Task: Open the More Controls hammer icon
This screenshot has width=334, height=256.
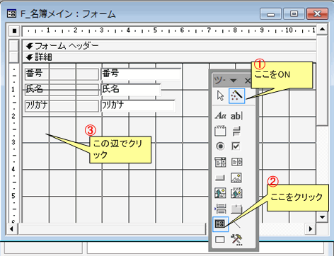Action: (x=236, y=240)
